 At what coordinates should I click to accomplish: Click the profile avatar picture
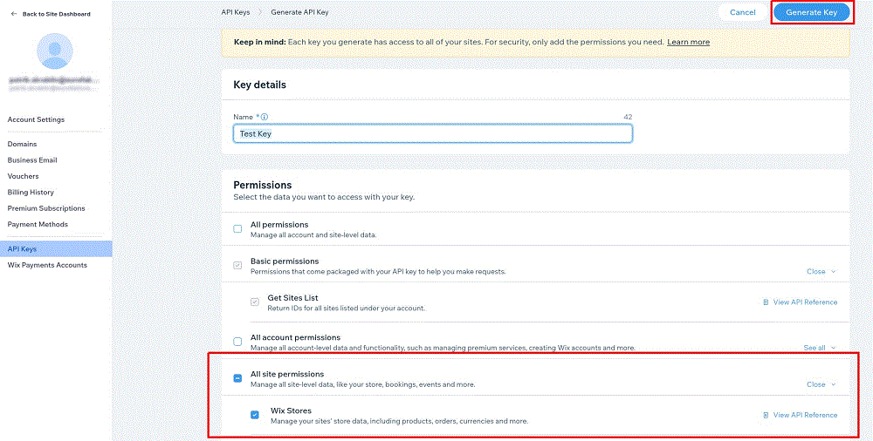pyautogui.click(x=55, y=51)
